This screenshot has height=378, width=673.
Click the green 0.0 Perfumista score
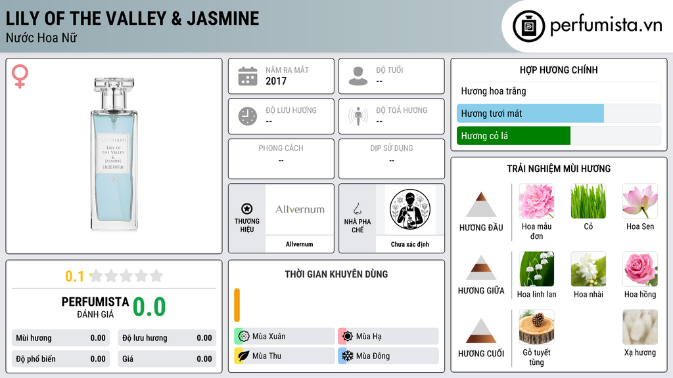point(149,306)
